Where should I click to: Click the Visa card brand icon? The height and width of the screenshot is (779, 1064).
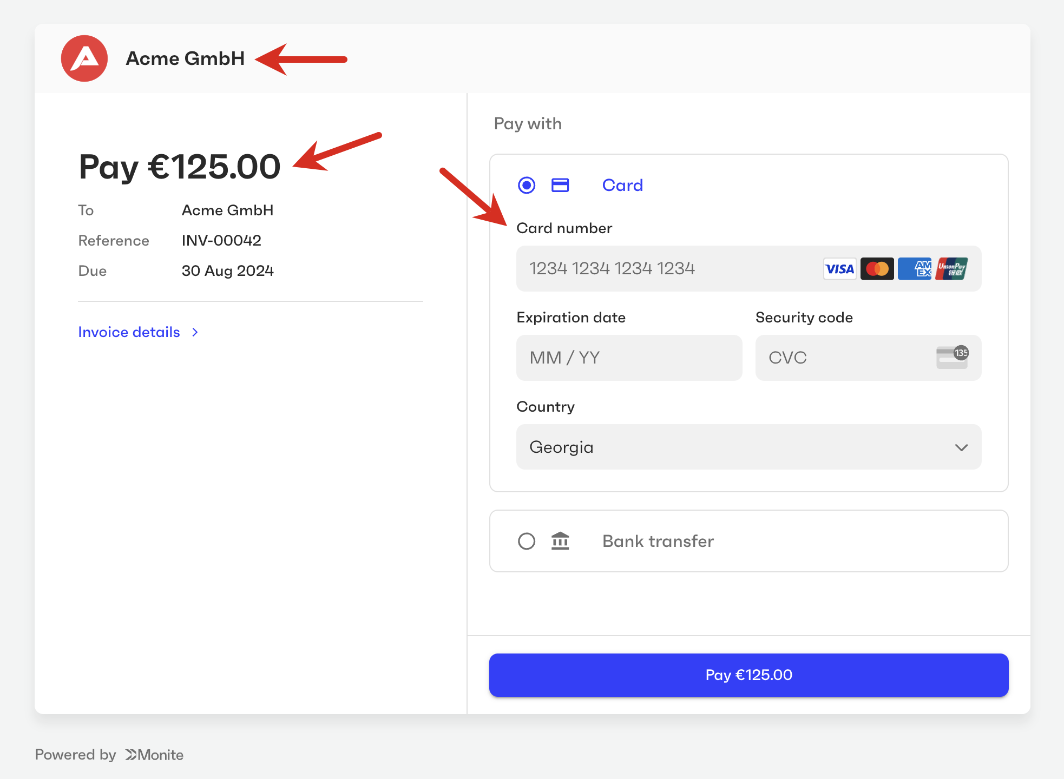(x=839, y=269)
